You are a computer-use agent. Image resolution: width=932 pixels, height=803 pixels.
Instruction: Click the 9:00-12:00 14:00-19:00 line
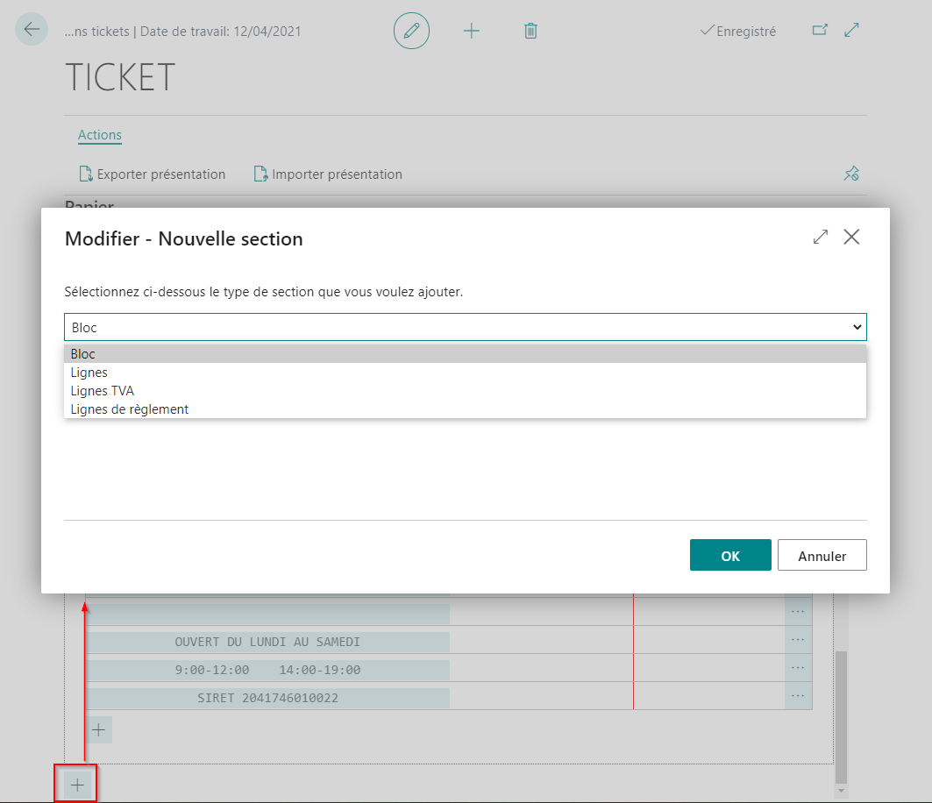tap(267, 670)
